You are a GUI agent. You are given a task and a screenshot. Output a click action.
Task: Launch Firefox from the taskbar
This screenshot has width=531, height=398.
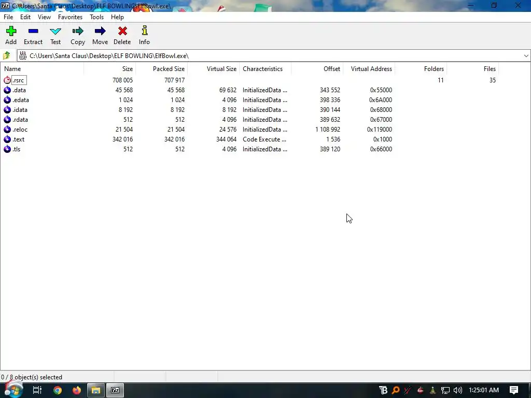coord(77,390)
